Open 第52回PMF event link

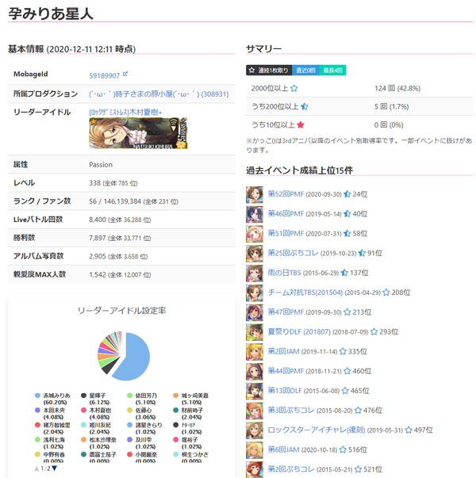(286, 194)
